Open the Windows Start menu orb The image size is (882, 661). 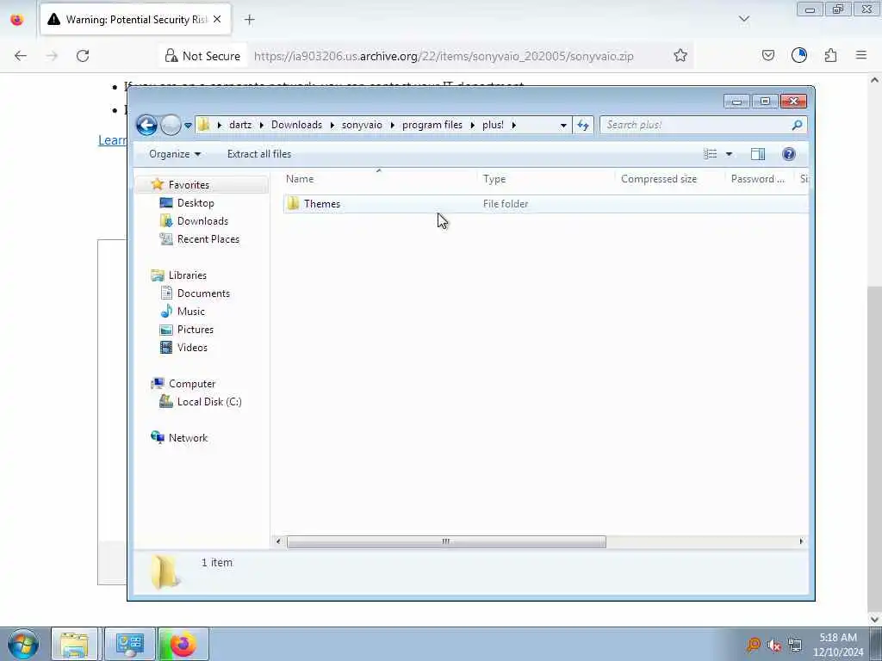[23, 644]
